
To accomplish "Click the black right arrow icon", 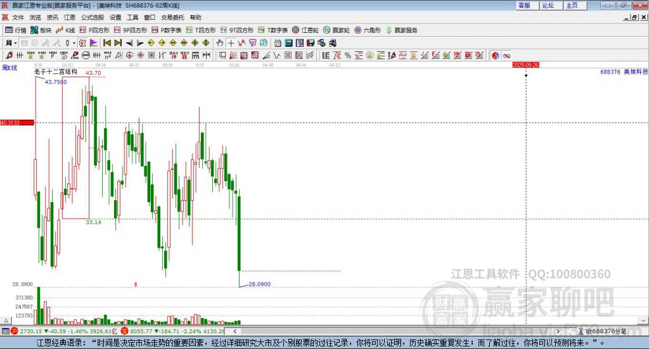I will point(140,43).
